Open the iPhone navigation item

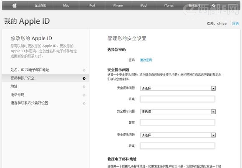point(118,5)
